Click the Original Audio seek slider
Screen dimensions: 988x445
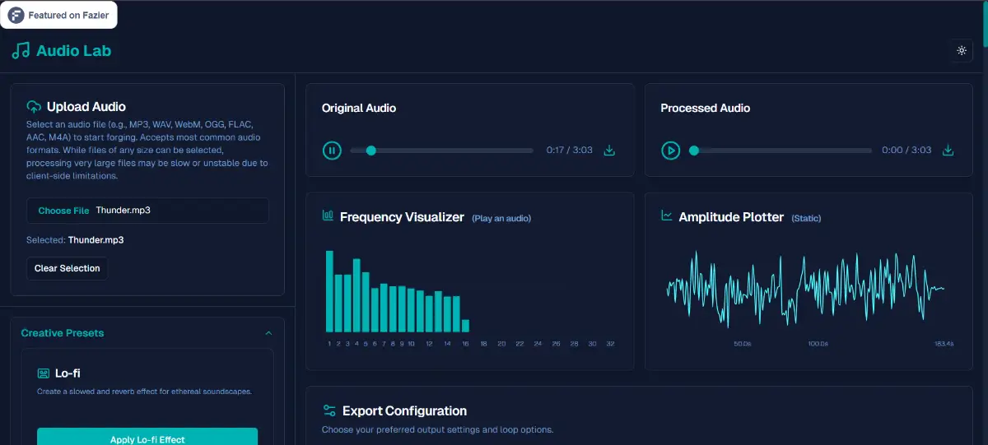[441, 151]
